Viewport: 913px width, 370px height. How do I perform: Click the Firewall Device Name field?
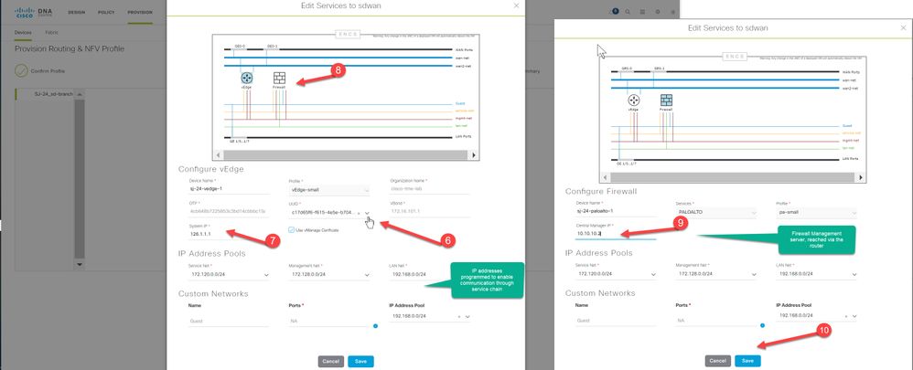[616, 212]
